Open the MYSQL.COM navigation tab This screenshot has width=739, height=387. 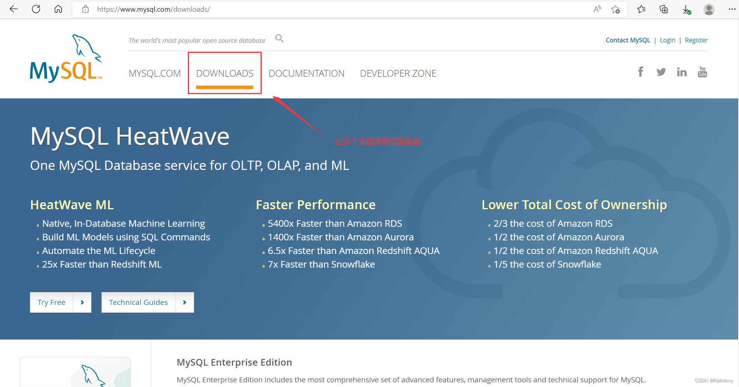(x=155, y=74)
